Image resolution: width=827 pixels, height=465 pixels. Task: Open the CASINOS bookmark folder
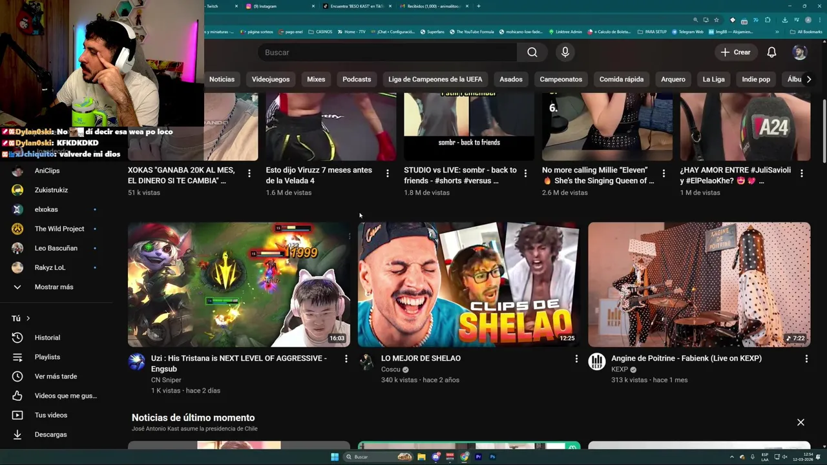pos(320,32)
